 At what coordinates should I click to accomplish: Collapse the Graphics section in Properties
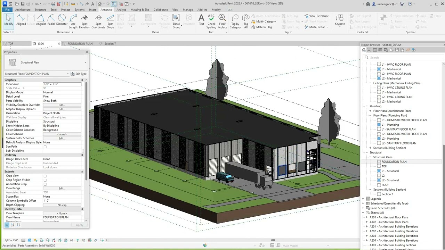(x=82, y=80)
